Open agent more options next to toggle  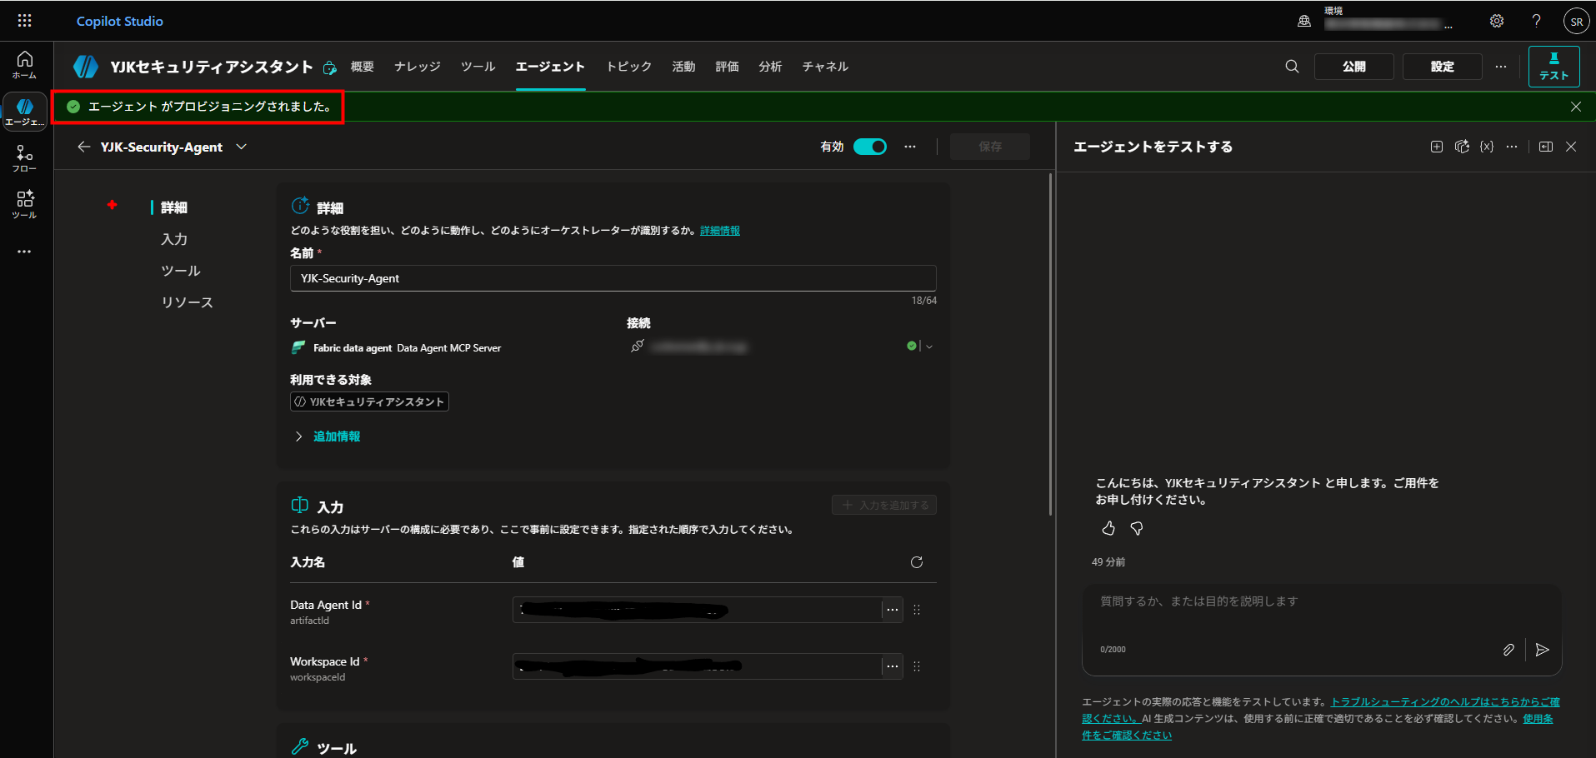910,147
